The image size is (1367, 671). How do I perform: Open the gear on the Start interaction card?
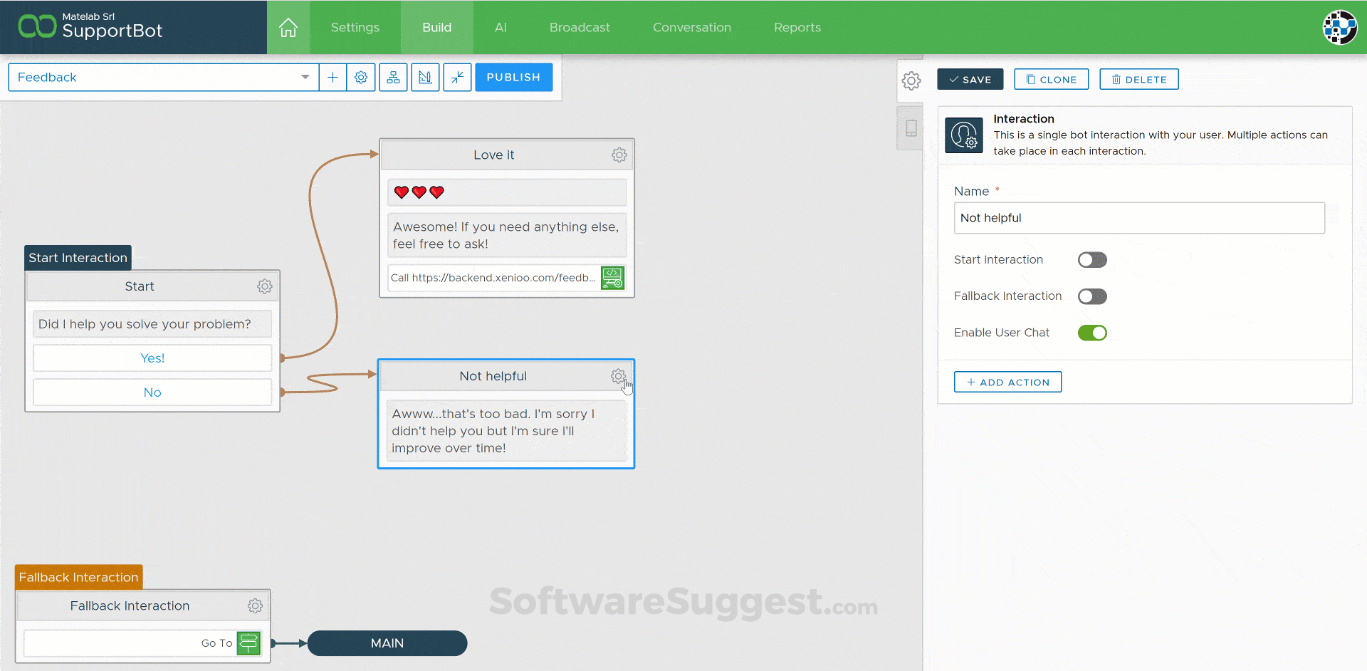[x=264, y=286]
